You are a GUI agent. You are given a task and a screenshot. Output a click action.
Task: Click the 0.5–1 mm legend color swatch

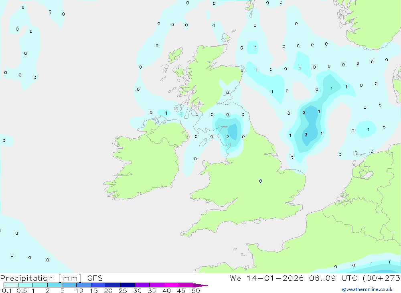[x=25, y=285]
